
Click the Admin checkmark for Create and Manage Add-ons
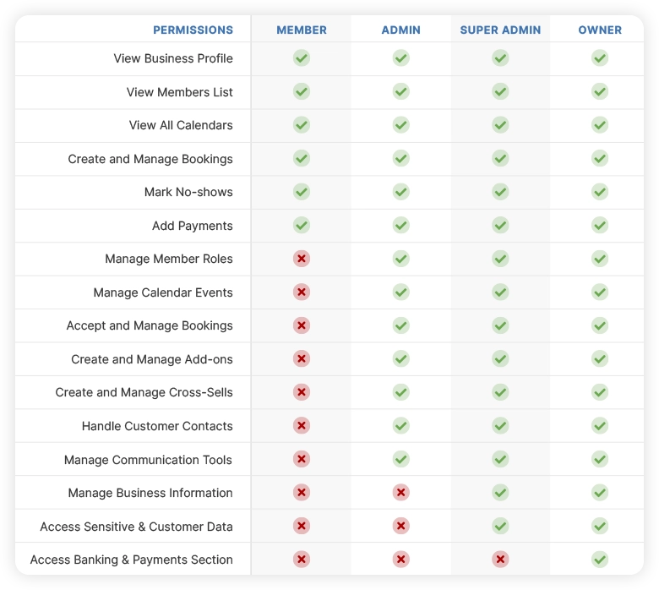tap(401, 358)
